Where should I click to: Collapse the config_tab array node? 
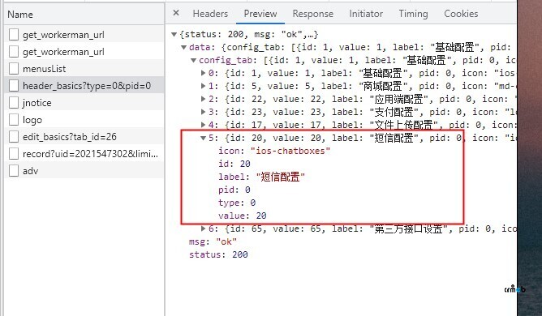pyautogui.click(x=194, y=60)
